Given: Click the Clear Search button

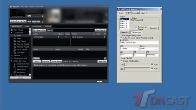Looking at the screenshot, I should tap(100, 30).
